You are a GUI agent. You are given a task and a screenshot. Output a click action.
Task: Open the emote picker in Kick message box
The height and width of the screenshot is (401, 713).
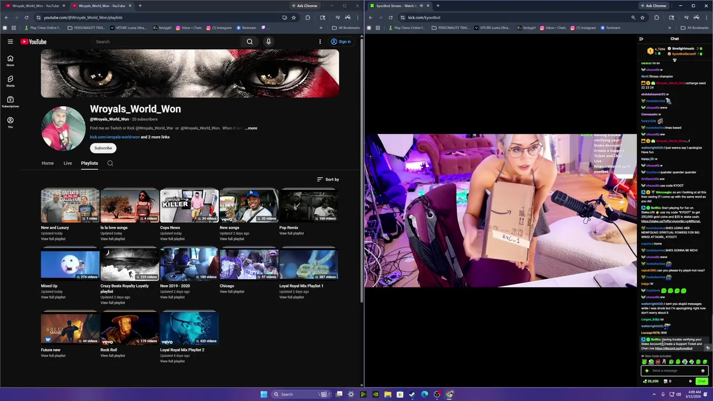(x=703, y=371)
